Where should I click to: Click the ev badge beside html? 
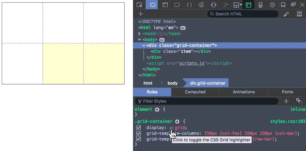tap(183, 28)
